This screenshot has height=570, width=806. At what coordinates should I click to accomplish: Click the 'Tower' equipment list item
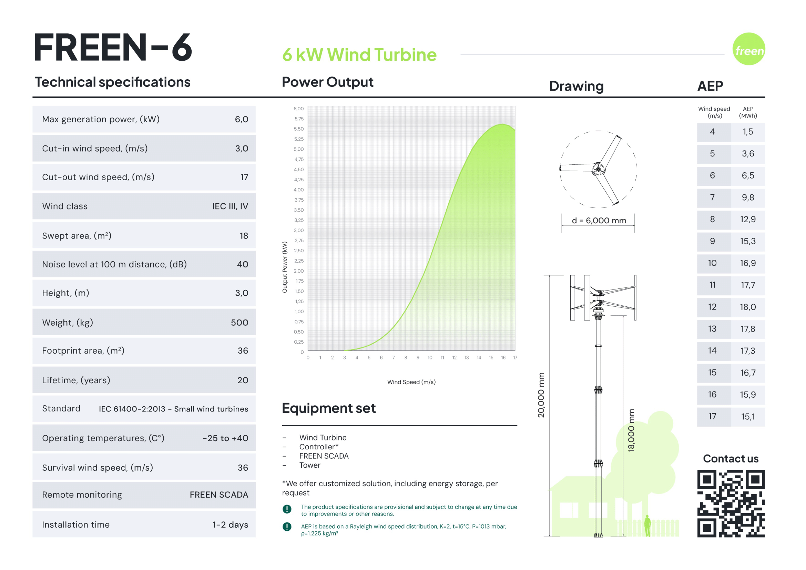(x=310, y=465)
